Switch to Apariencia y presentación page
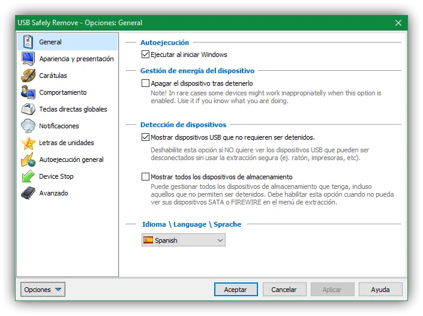The height and width of the screenshot is (316, 423). pos(67,59)
